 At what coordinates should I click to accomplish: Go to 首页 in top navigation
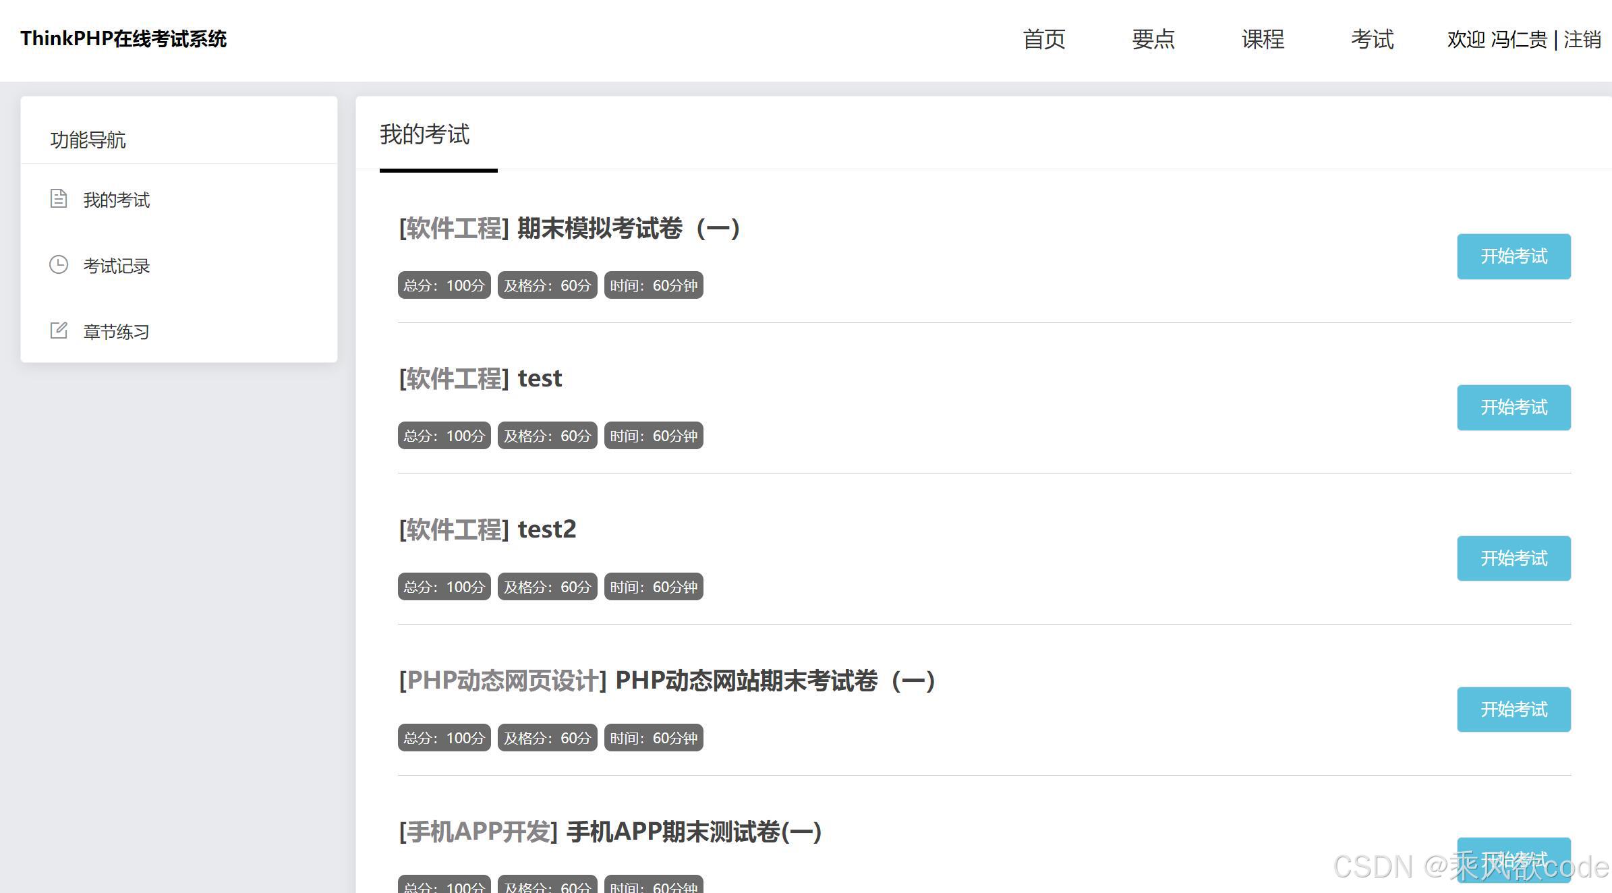tap(1043, 39)
